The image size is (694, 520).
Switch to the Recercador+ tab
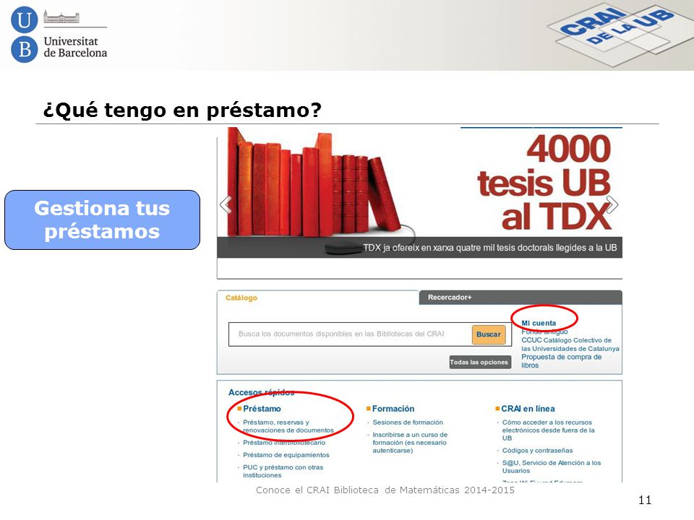coord(450,297)
